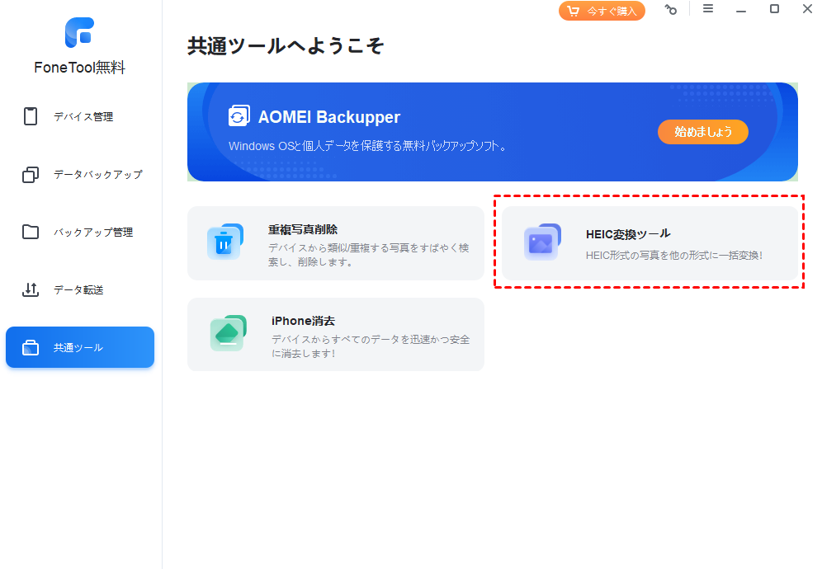Click the 今すぐ購入 purchase button
This screenshot has width=822, height=569.
602,11
